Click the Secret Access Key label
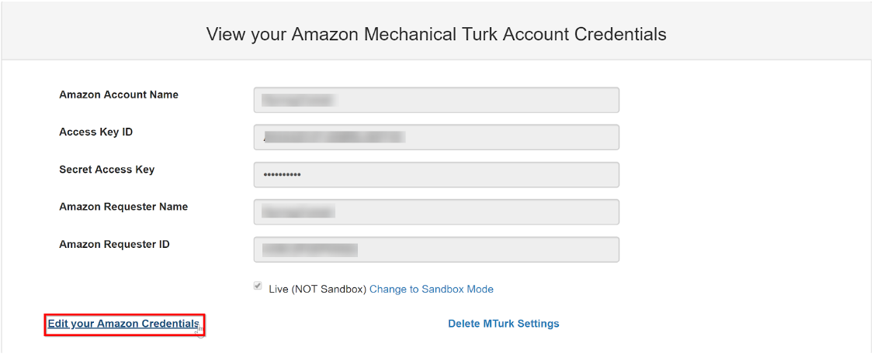Image resolution: width=874 pixels, height=357 pixels. click(106, 170)
